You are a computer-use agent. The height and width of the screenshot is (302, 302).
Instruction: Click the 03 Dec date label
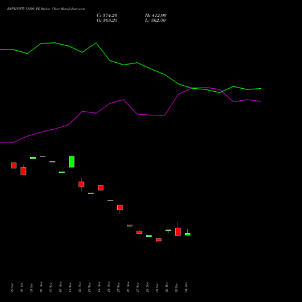tap(176, 288)
